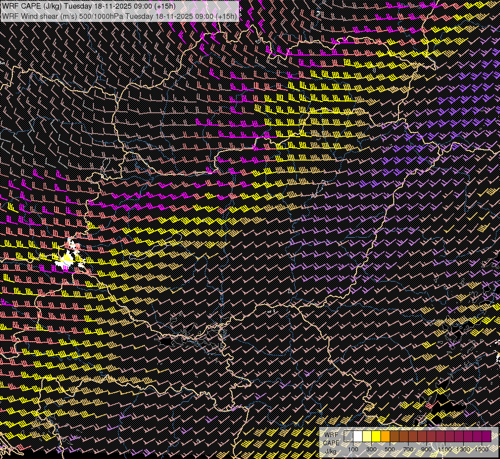The image size is (500, 459).
Task: Click the '100' label in the legend
Action: 353,449
